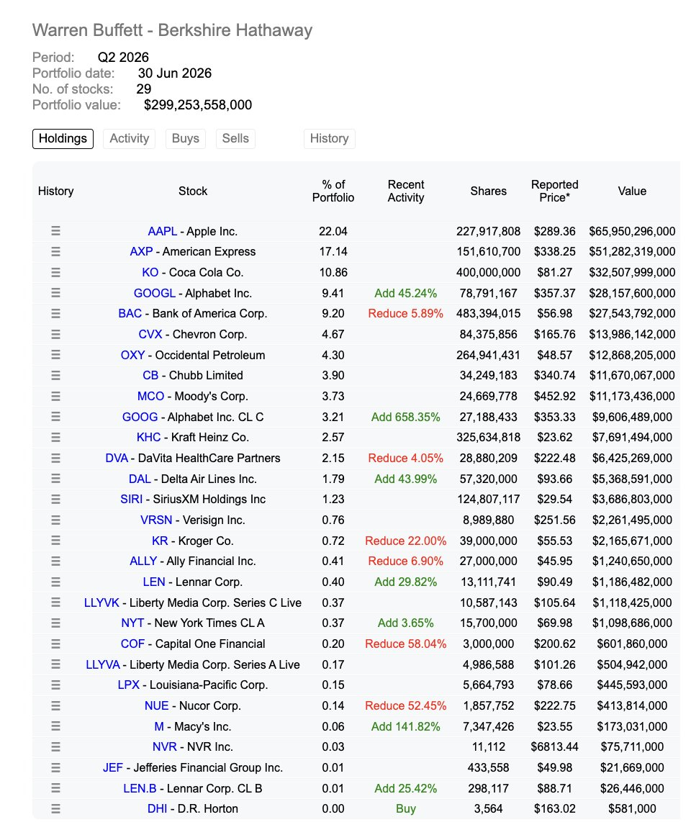Click the '400,000,000' Coca Cola shares

coord(488,272)
